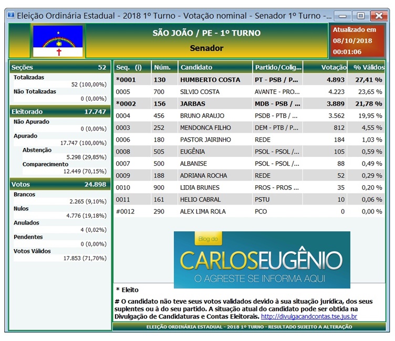Sort by the Seq. (i) column header
Image resolution: width=395 pixels, height=341 pixels.
(x=132, y=67)
